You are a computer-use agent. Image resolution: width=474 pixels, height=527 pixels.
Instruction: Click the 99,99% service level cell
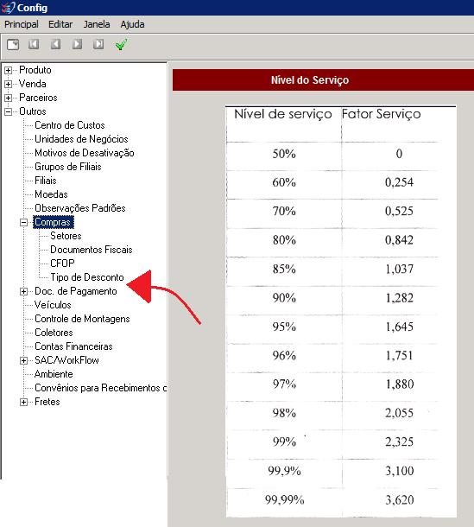coord(285,499)
